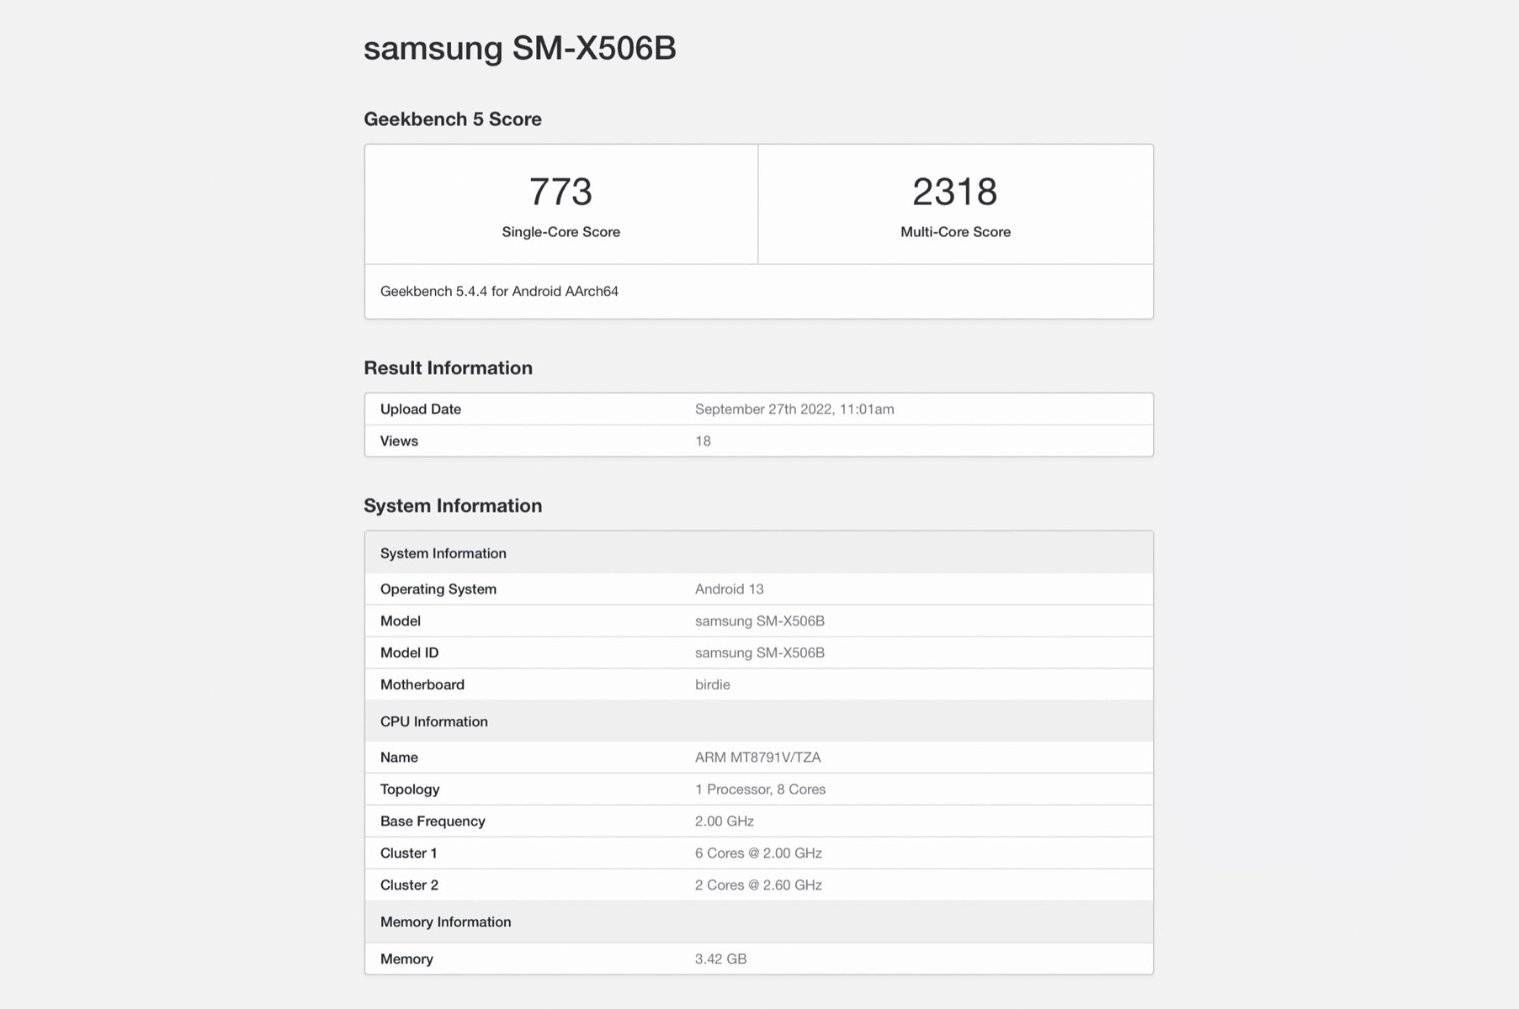This screenshot has width=1519, height=1009.
Task: Select the multi-core score value 2318
Action: coord(954,192)
